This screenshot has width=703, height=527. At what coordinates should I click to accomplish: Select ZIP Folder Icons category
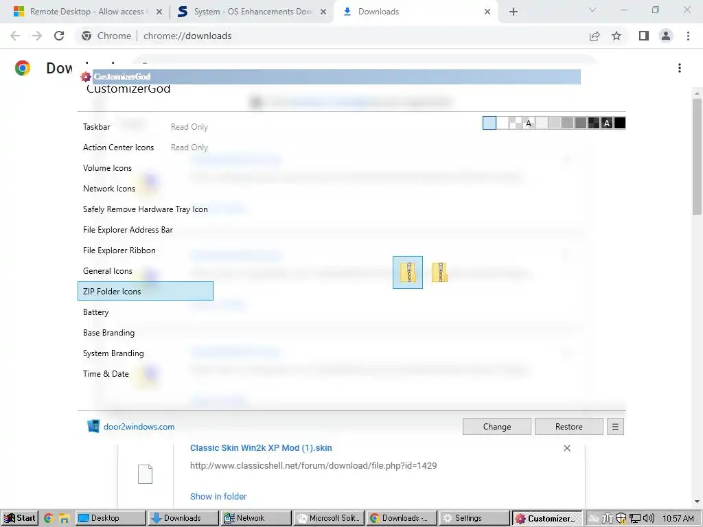(x=146, y=291)
